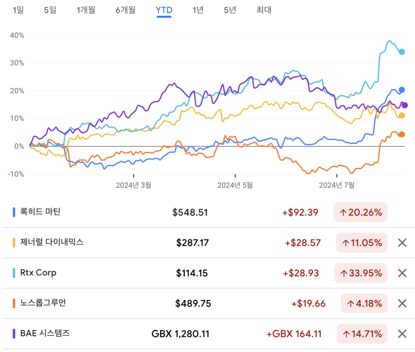The image size is (415, 352).
Task: Click the 40% y-axis label
Action: click(x=17, y=35)
